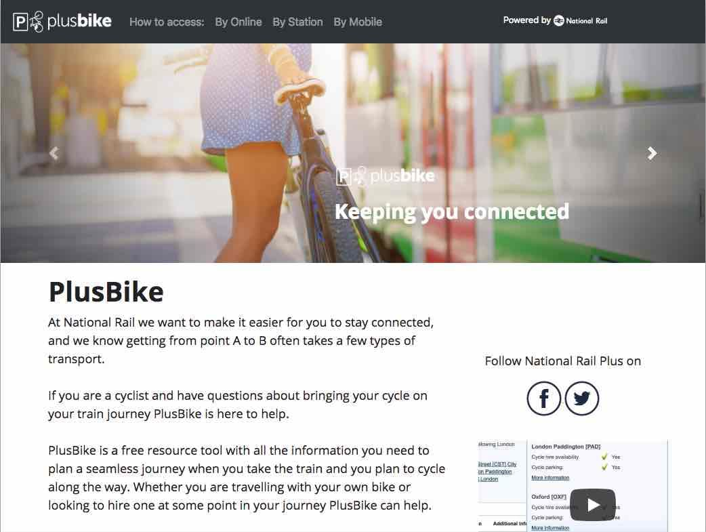Viewport: 706px width, 532px height.
Task: Click the plusbike logo in hero banner
Action: coord(386,176)
